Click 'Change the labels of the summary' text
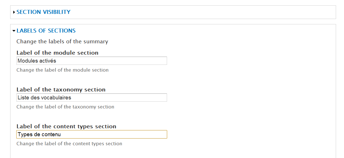Viewport: 344px width, 158px height. [x=62, y=42]
